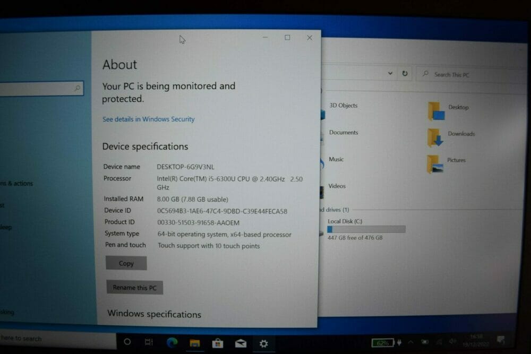
Task: Click the taskbar search box
Action: (57, 339)
